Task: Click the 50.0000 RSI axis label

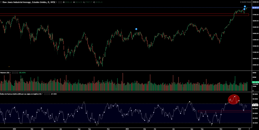Action: 255,113
